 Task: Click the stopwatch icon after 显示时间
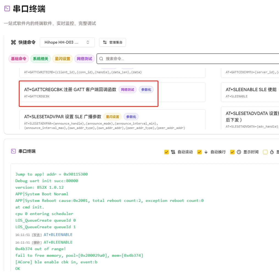(272, 152)
